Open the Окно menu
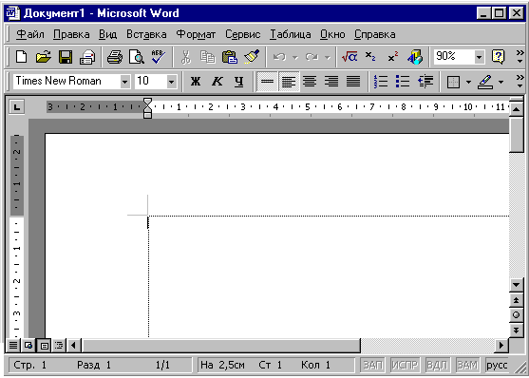529x378 pixels. pos(332,34)
